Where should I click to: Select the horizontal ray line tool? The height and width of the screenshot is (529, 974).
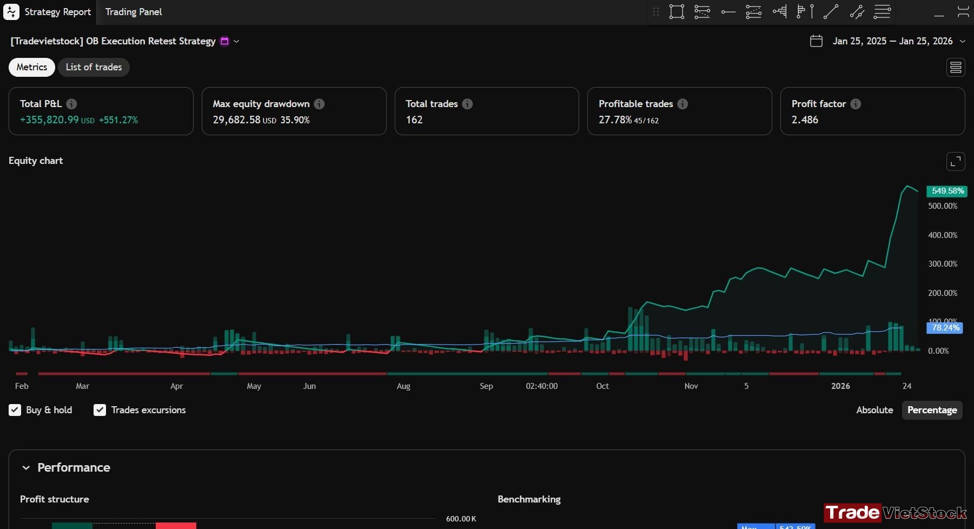(x=728, y=12)
